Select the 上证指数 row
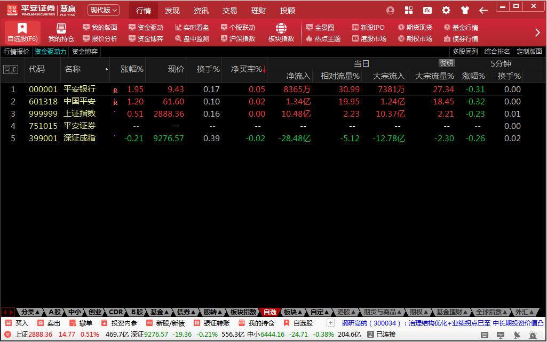This screenshot has height=342, width=547. click(x=261, y=113)
